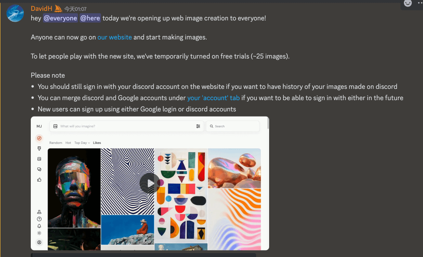
Task: Click the compass Explore icon in sidebar
Action: pos(39,138)
